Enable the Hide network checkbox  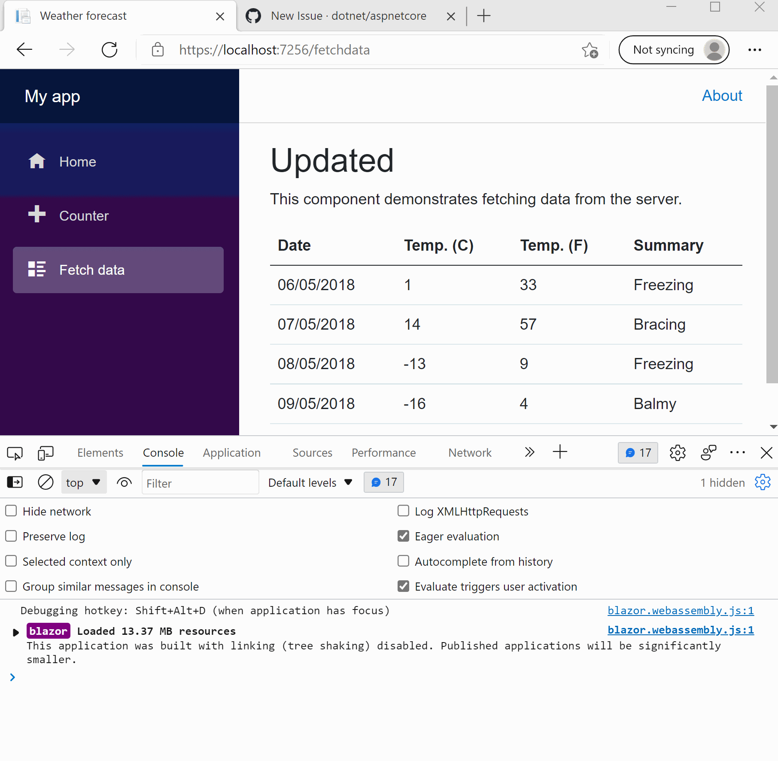pyautogui.click(x=10, y=511)
